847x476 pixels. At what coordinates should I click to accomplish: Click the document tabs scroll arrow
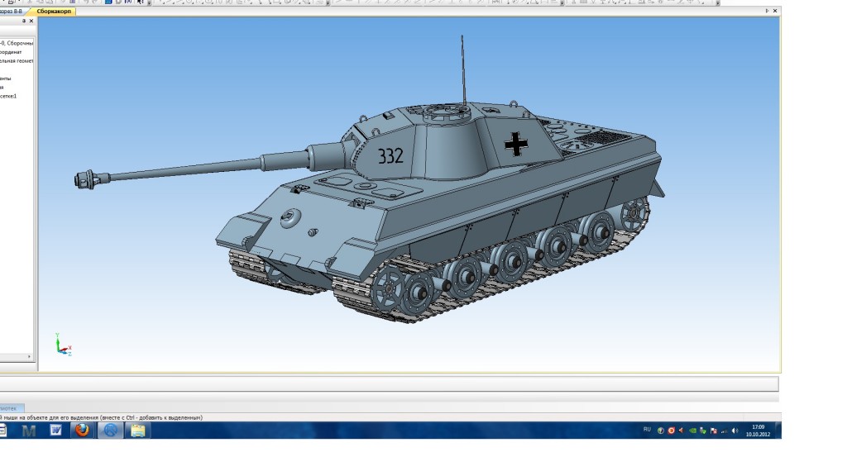pyautogui.click(x=767, y=11)
